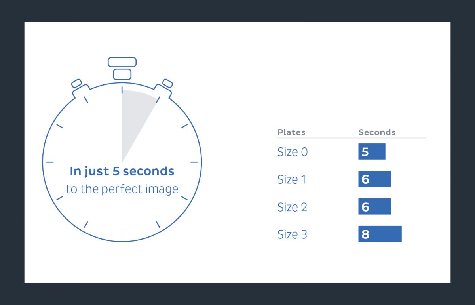Click the 9 o'clock tick mark
Image resolution: width=475 pixels, height=305 pixels.
[50, 162]
